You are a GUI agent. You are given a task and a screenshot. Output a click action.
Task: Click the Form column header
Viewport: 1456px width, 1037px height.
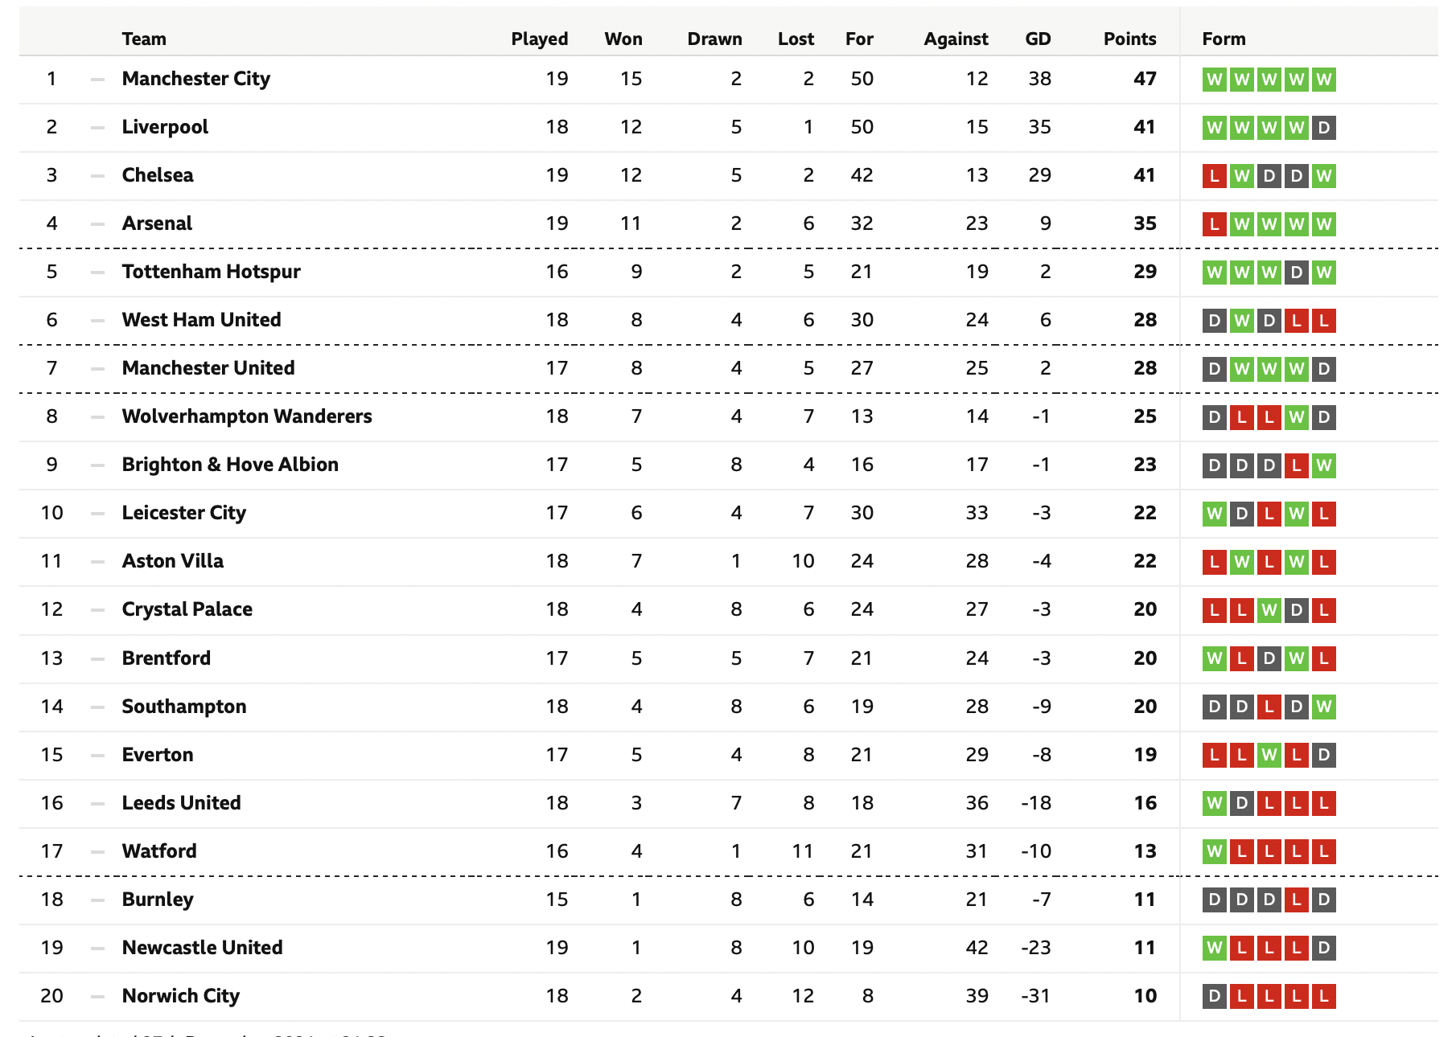(x=1224, y=39)
